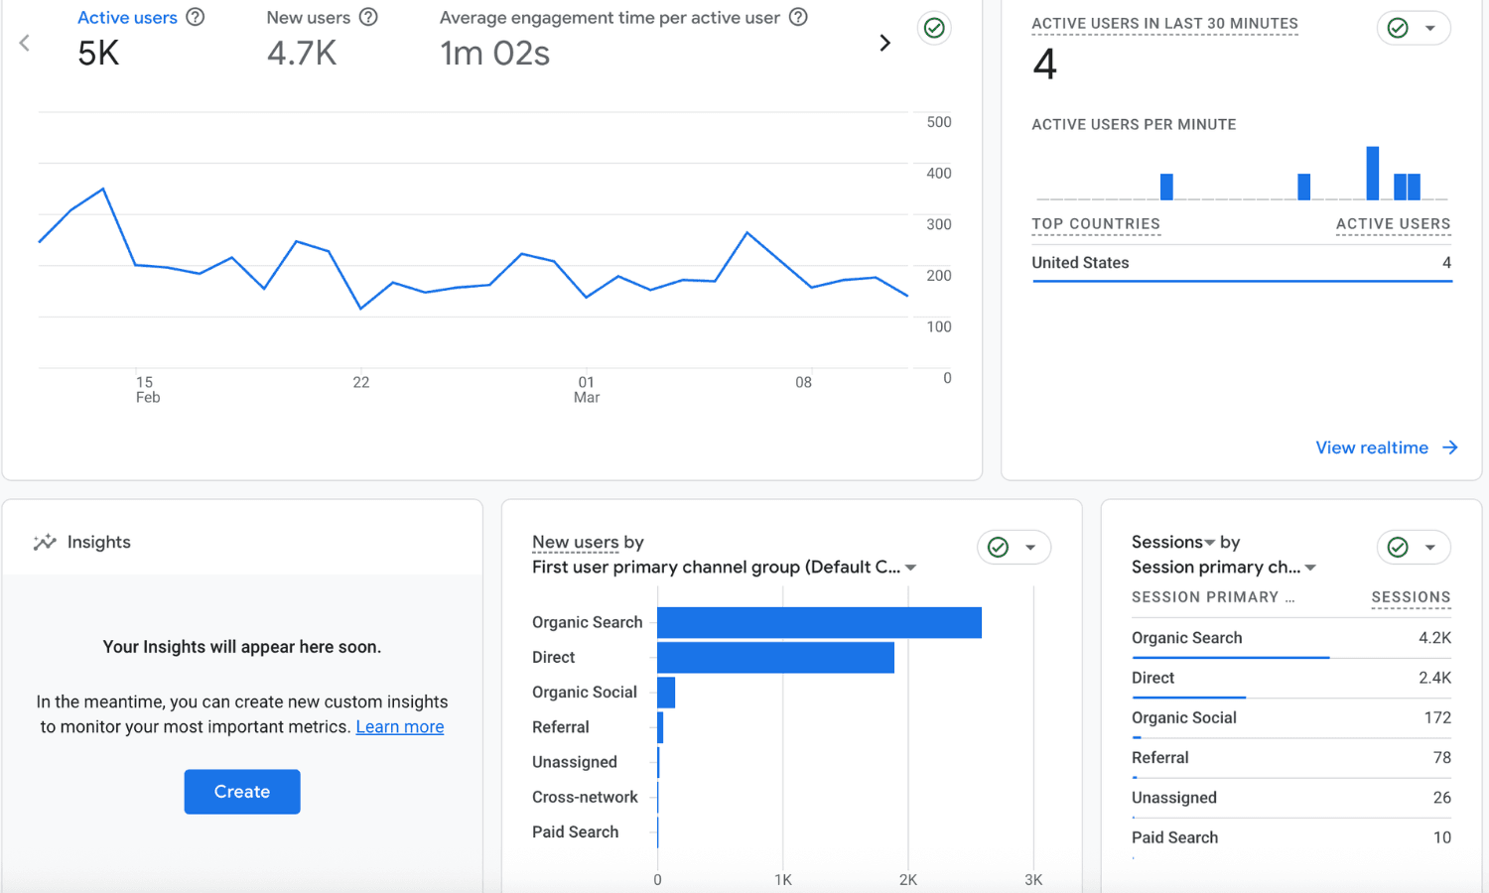Click the left chevron beside the metric cards
The height and width of the screenshot is (893, 1489).
23,43
